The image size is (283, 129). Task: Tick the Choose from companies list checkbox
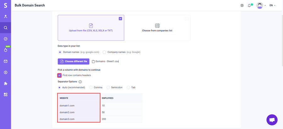pyautogui.click(x=186, y=18)
